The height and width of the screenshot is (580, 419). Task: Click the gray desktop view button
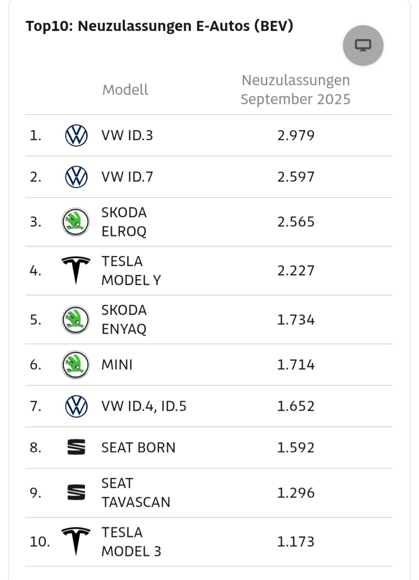pos(363,45)
